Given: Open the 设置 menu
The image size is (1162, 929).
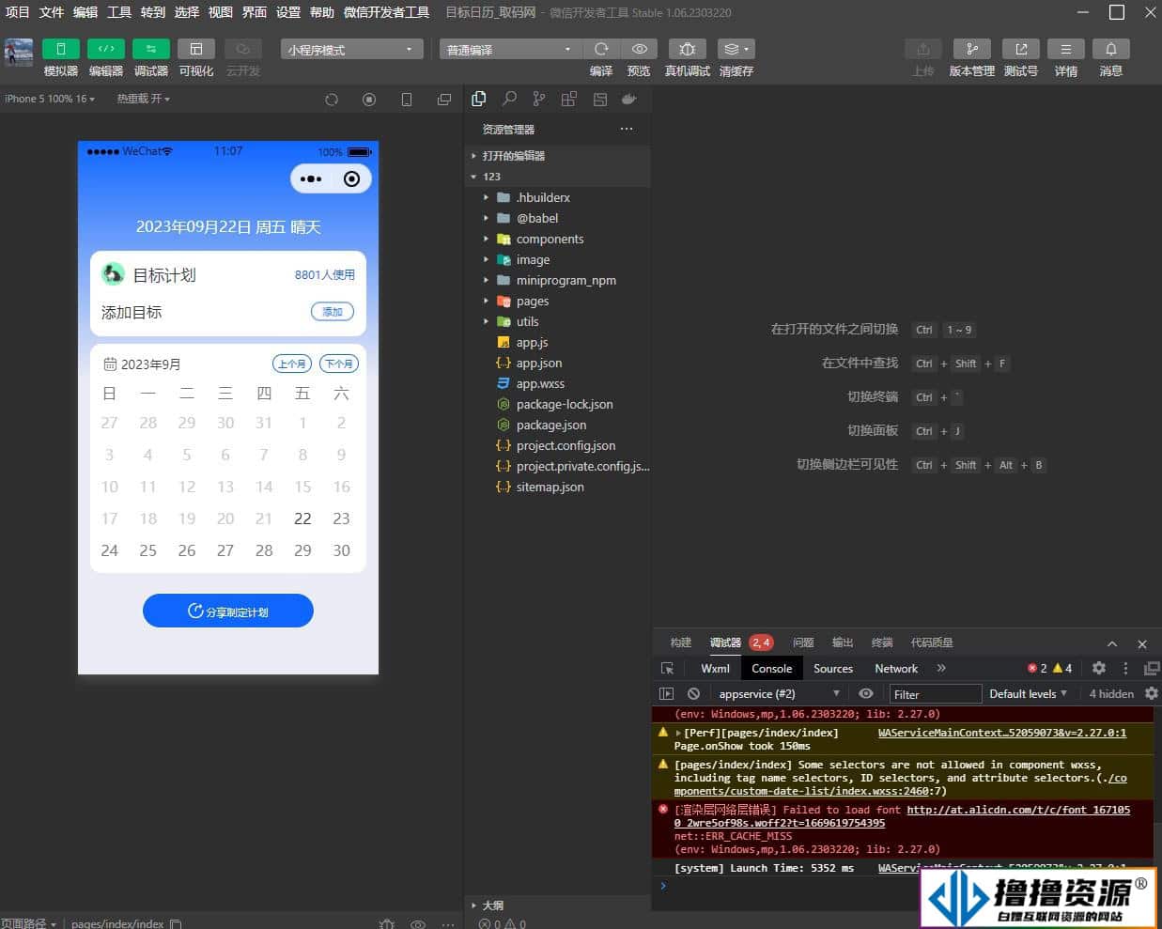Looking at the screenshot, I should (288, 12).
